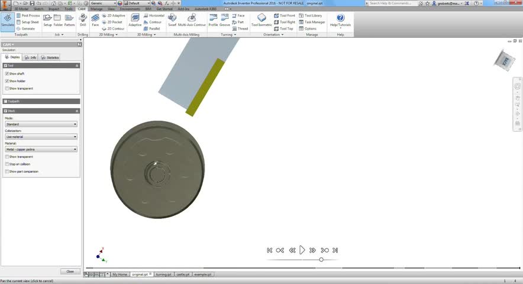Open Setup Sheet command
The height and width of the screenshot is (284, 523).
click(x=28, y=22)
